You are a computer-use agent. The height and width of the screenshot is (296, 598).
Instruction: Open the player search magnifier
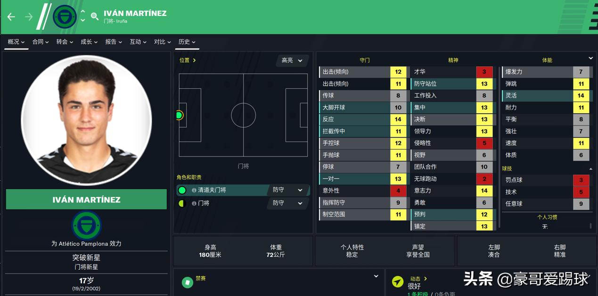coord(94,16)
